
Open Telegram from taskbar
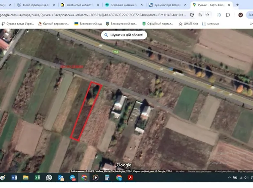[x=73, y=178]
